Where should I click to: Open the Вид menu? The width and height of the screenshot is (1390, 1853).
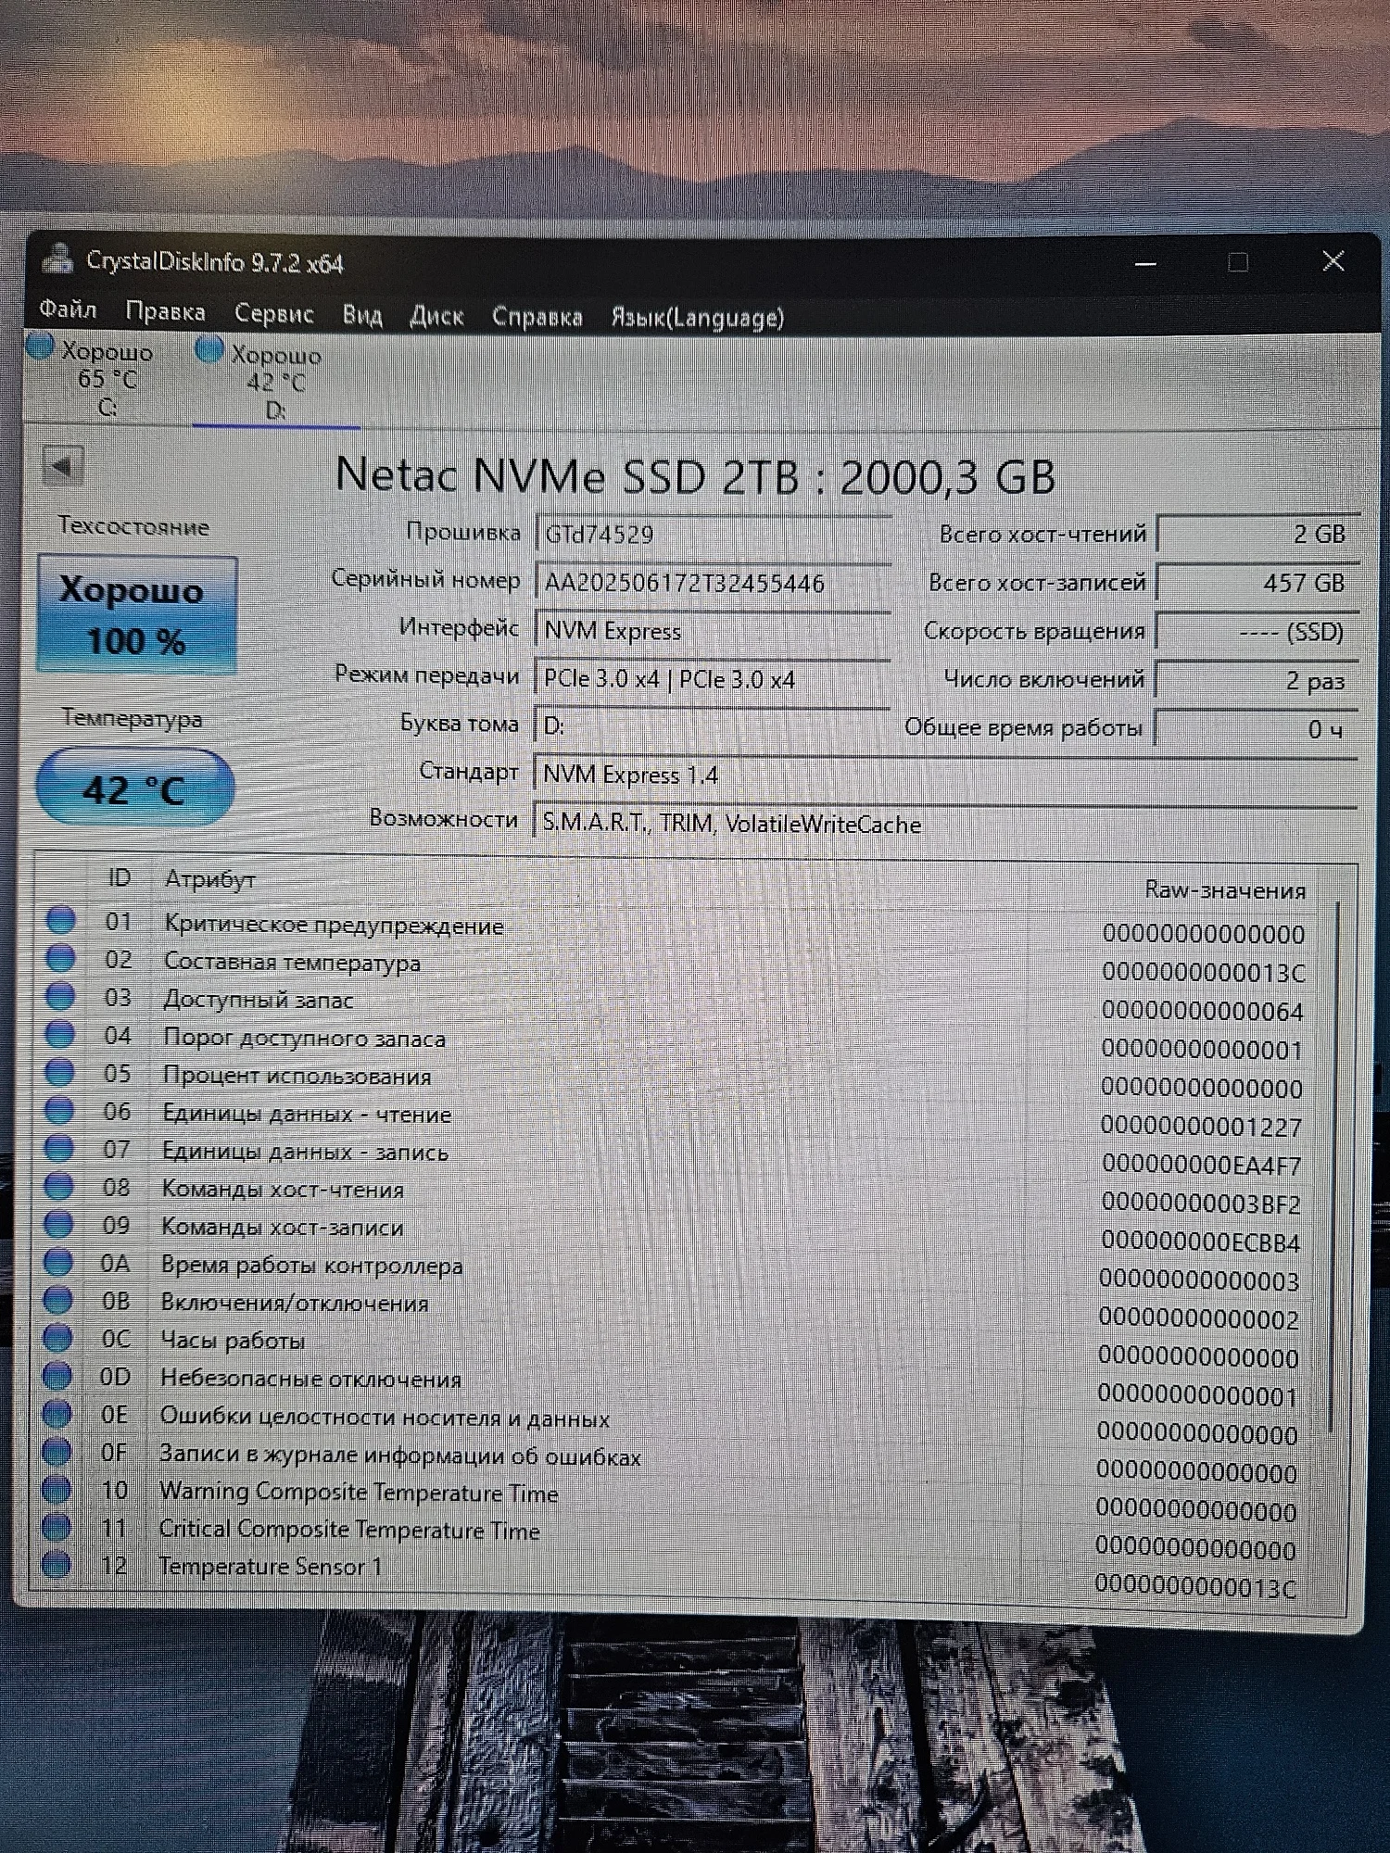point(362,315)
